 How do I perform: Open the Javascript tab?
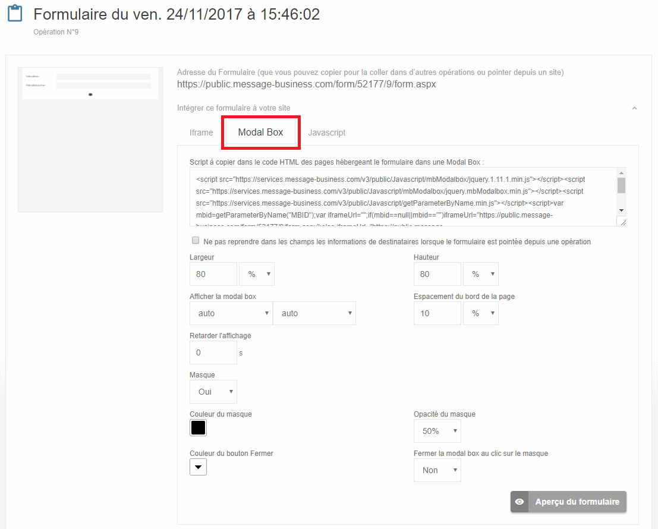(326, 133)
